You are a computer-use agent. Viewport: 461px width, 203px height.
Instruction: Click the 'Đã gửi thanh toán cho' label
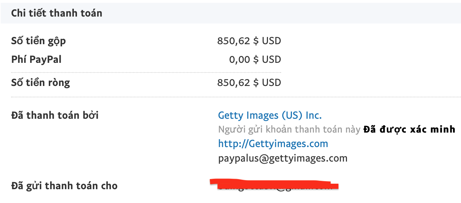[x=64, y=186]
